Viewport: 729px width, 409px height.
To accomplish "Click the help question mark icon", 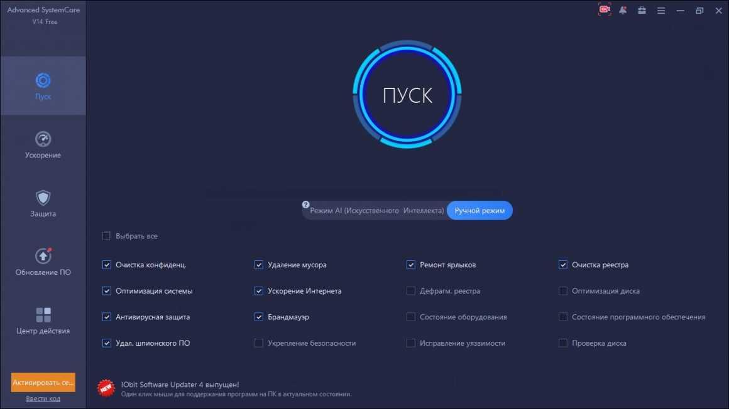I will point(305,204).
